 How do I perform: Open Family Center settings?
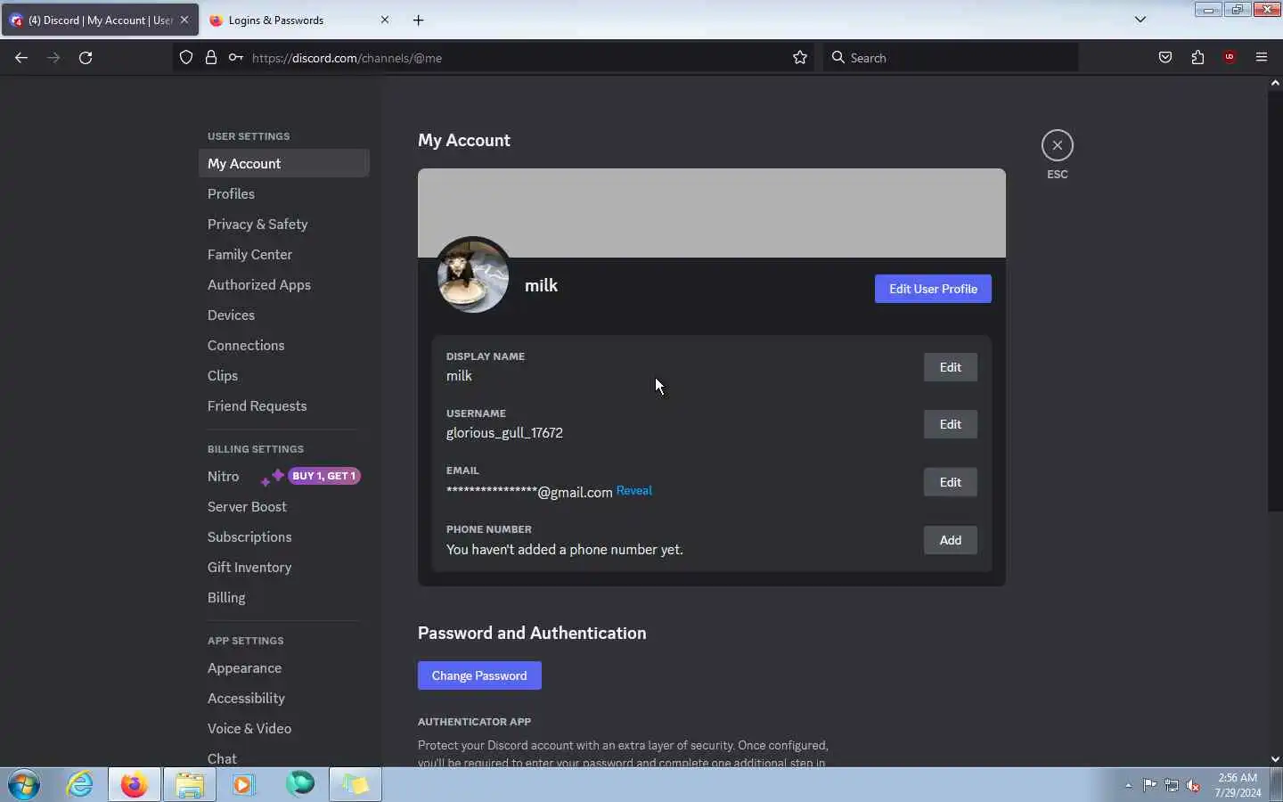pos(283,254)
